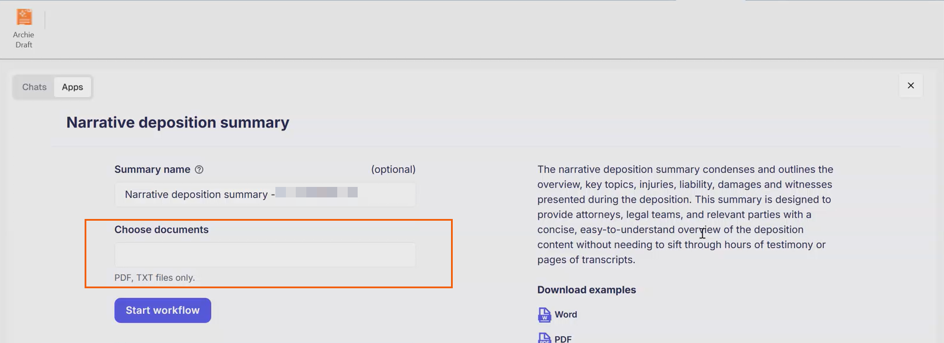The width and height of the screenshot is (944, 343).
Task: Close the panel with the X button
Action: [x=911, y=86]
